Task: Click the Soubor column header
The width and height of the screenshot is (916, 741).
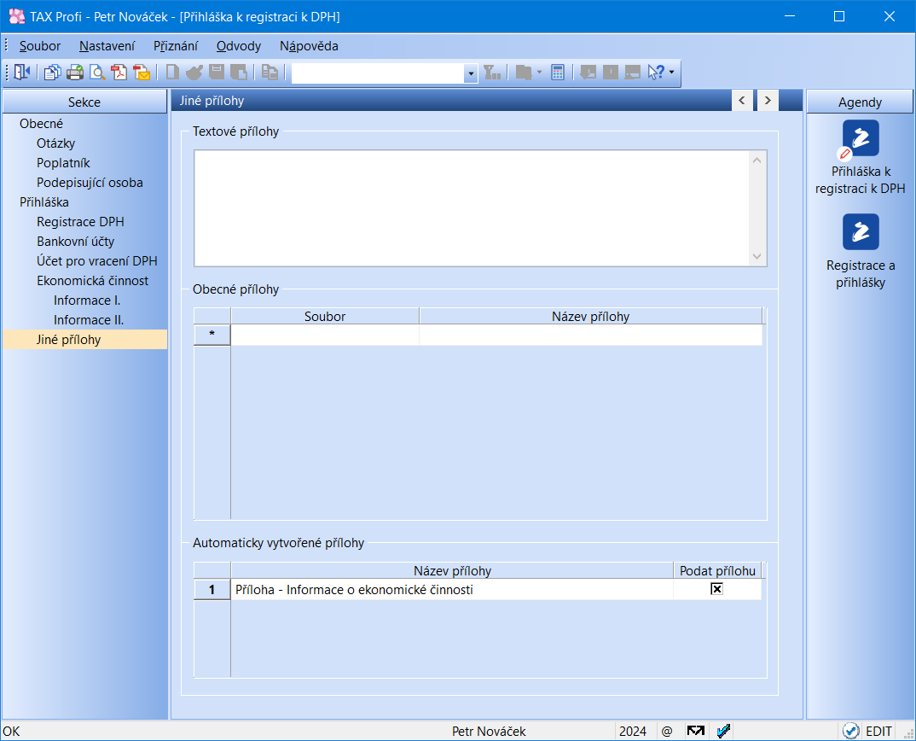Action: point(325,317)
